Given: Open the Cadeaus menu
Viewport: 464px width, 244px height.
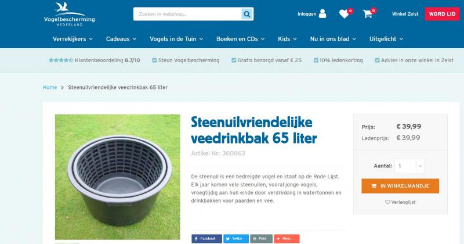Looking at the screenshot, I should tap(121, 39).
